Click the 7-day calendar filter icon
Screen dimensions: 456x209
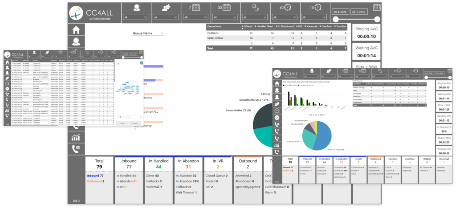coord(195,8)
